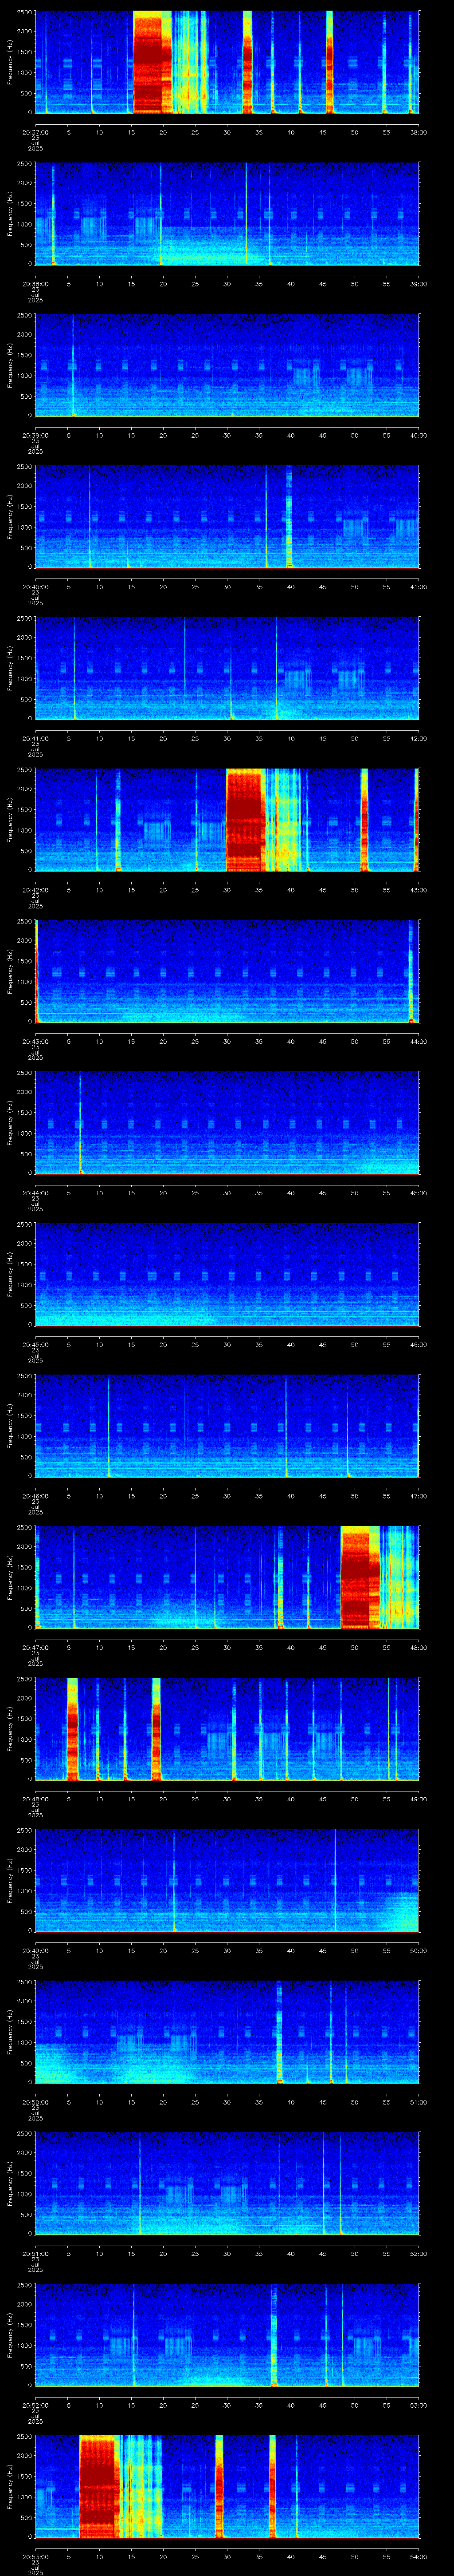Select the '20:40:00' time label

[36, 588]
